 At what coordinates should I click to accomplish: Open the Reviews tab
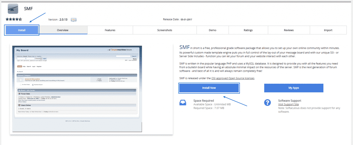pyautogui.click(x=289, y=30)
